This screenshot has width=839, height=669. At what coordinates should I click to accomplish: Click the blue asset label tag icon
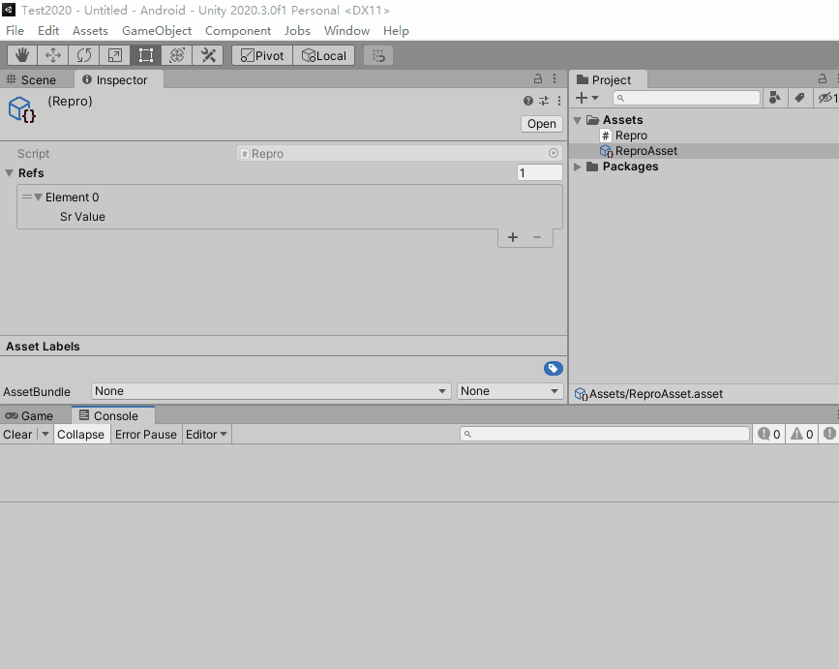click(x=554, y=368)
